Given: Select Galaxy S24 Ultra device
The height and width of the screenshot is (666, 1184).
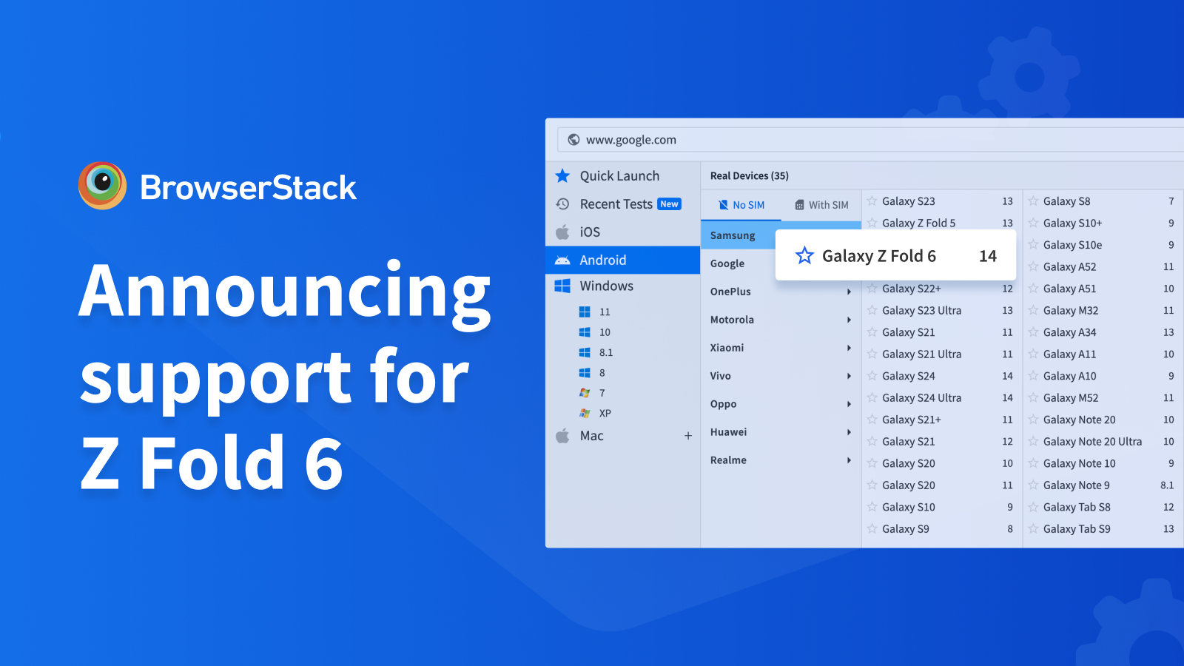Looking at the screenshot, I should pos(921,398).
